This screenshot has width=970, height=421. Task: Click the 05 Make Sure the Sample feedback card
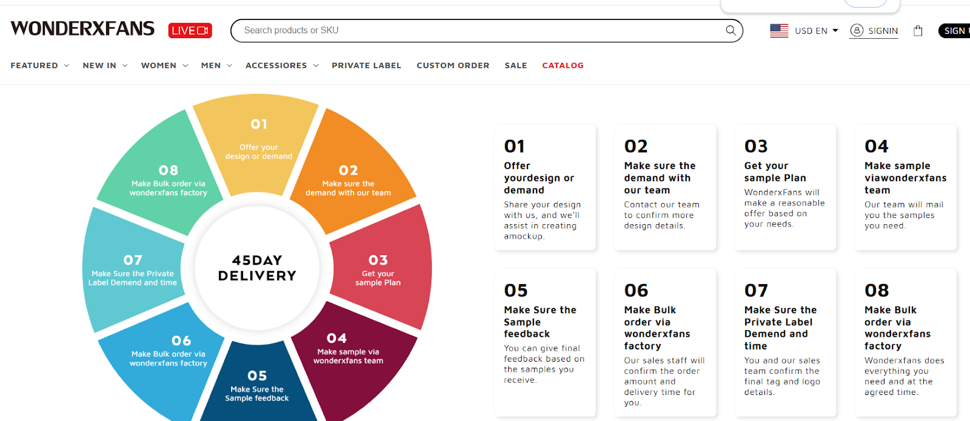[545, 343]
